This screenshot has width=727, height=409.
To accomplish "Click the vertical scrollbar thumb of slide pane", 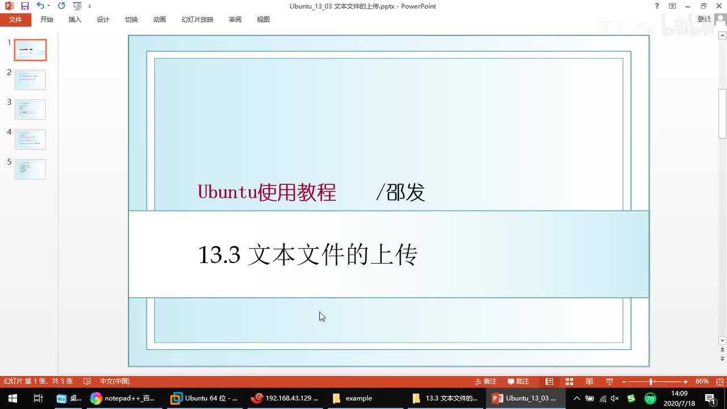I will point(722,114).
